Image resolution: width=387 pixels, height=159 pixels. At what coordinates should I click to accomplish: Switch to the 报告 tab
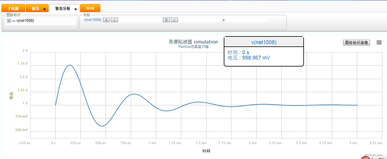pyautogui.click(x=35, y=8)
